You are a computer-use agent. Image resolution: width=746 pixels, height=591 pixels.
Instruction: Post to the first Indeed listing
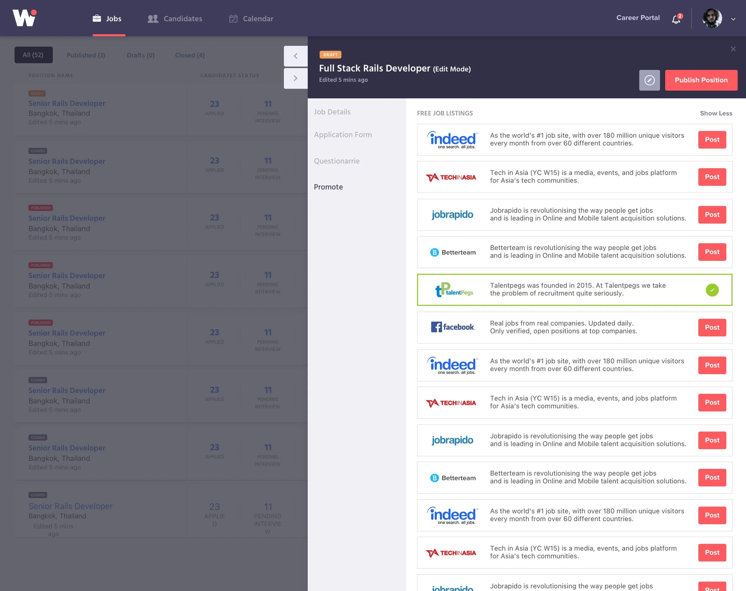coord(712,139)
